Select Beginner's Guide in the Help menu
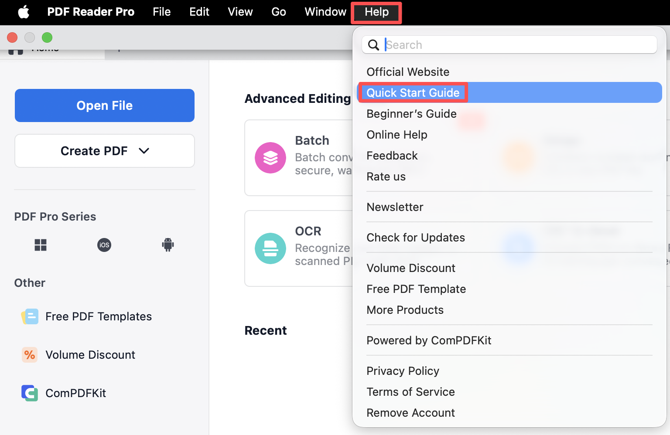This screenshot has height=435, width=670. pos(411,114)
